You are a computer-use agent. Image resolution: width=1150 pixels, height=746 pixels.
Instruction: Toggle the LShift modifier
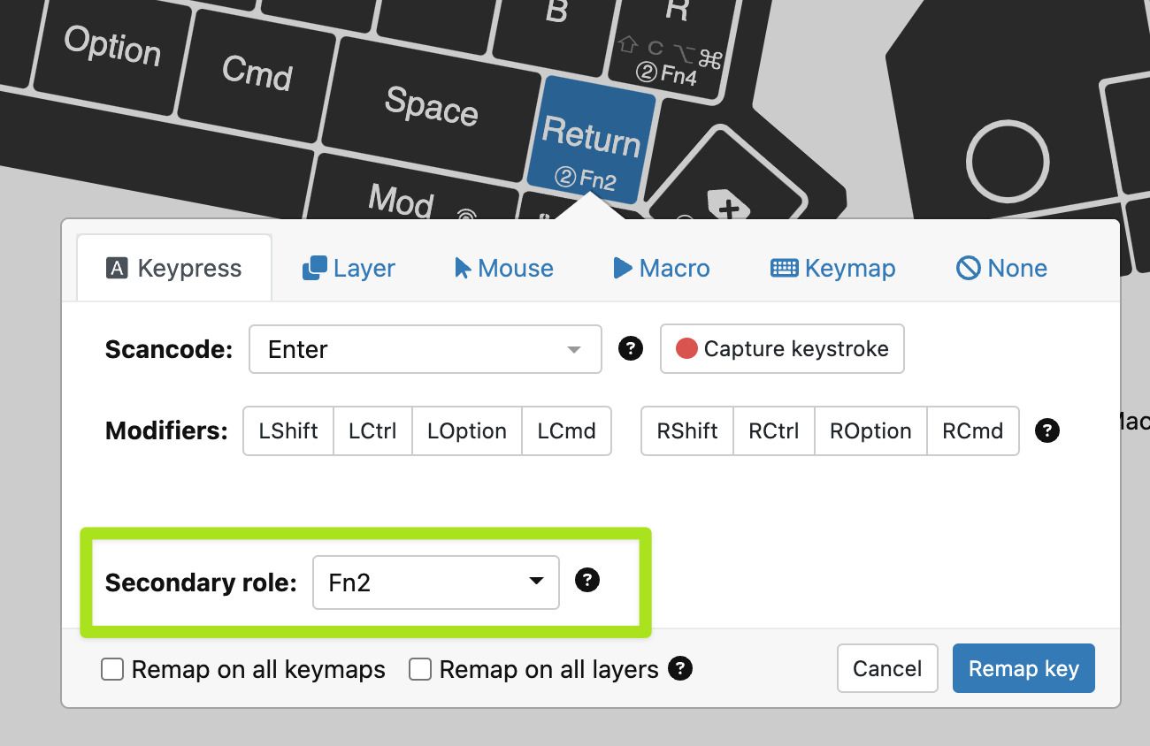tap(288, 430)
